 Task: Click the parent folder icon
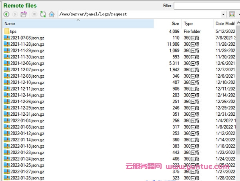coord(24,14)
